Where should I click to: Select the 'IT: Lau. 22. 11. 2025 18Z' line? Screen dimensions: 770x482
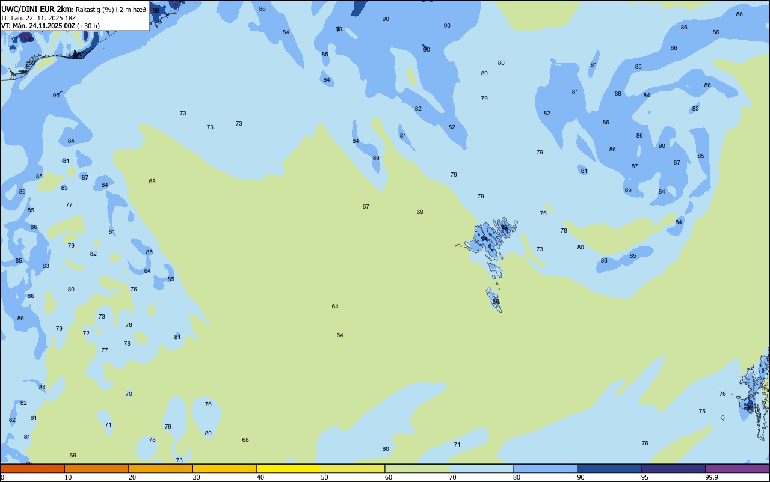coord(38,17)
